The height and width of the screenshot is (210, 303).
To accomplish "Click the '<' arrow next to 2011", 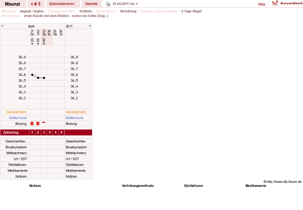I will 90,26.
